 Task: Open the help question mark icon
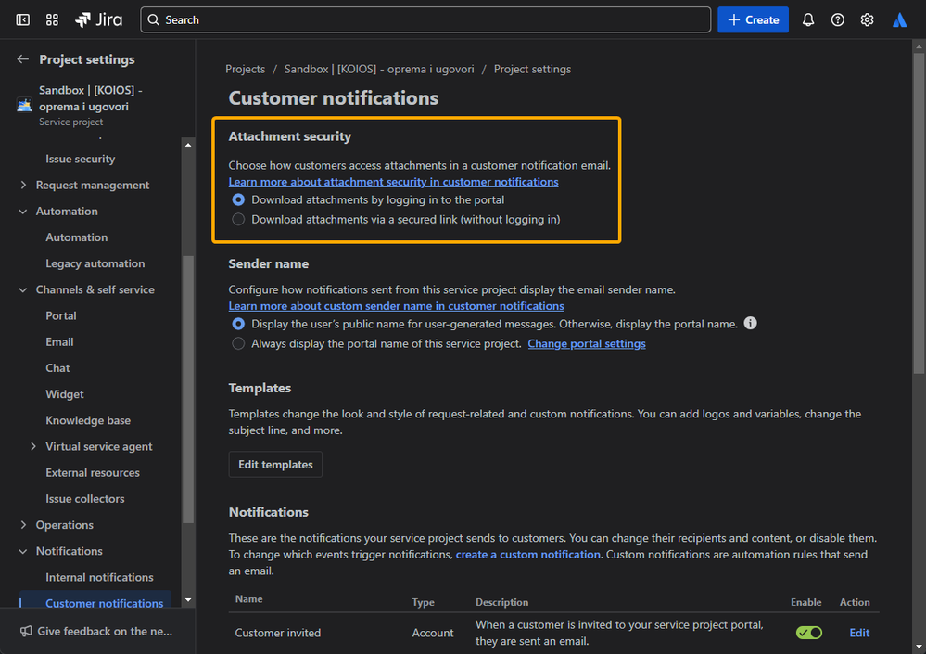pos(838,19)
